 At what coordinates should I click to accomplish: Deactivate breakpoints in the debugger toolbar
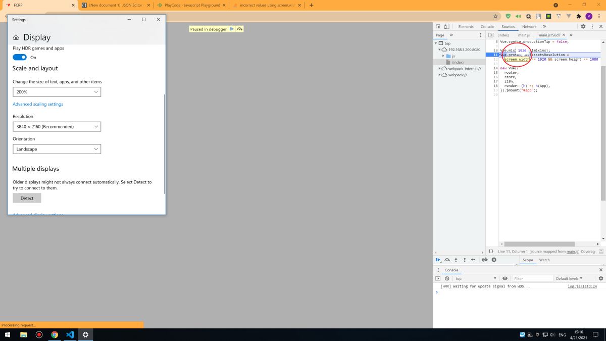485,260
